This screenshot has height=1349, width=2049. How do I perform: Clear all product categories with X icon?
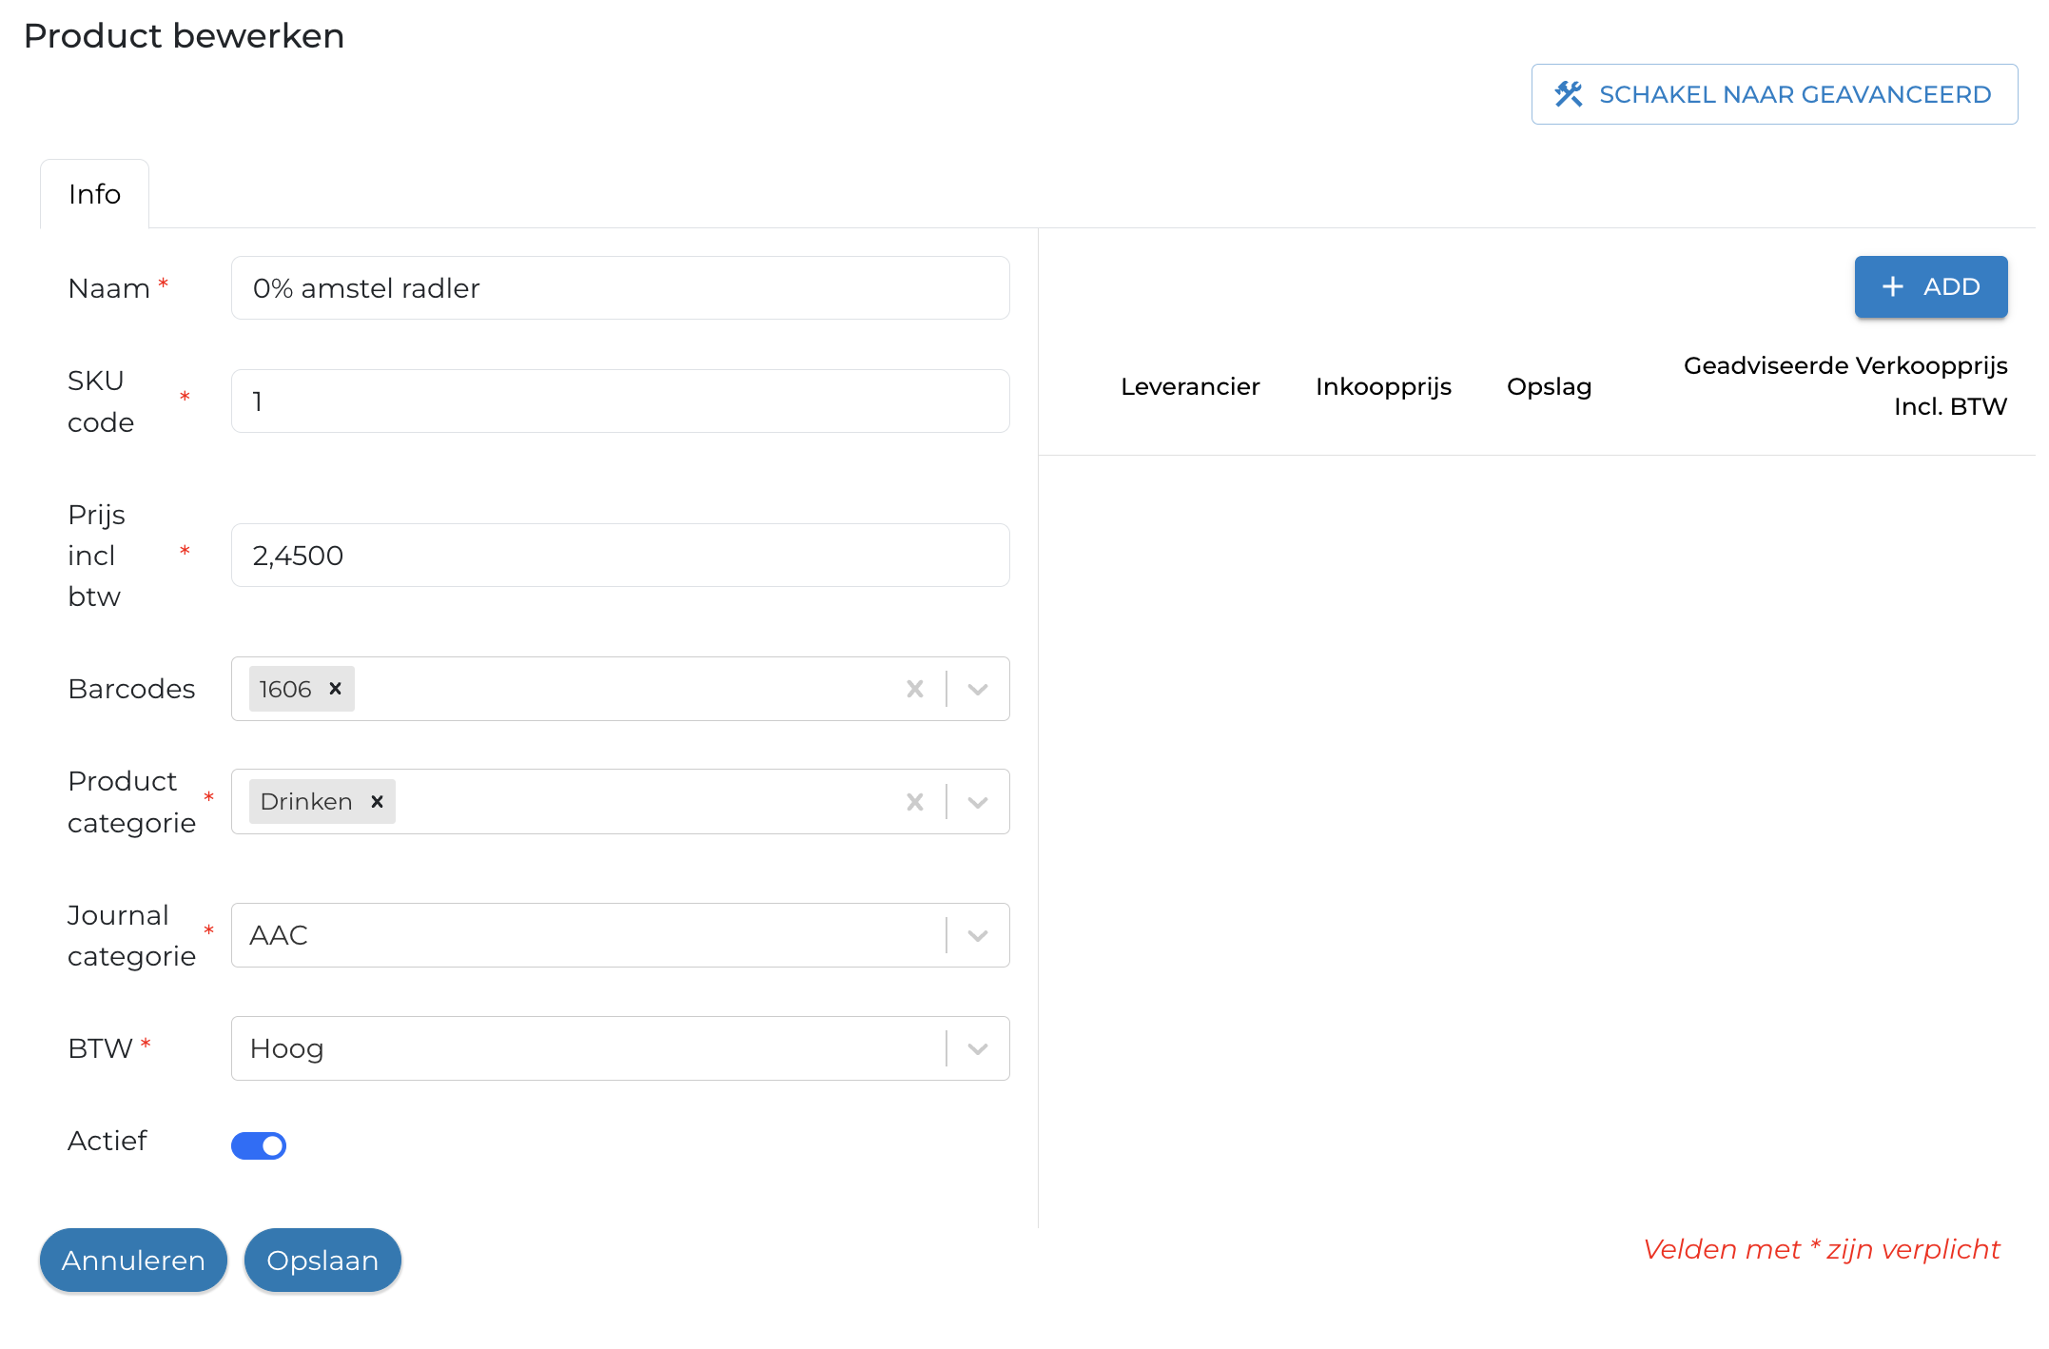pos(914,802)
